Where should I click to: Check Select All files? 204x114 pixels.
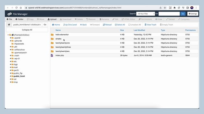(x=120, y=25)
